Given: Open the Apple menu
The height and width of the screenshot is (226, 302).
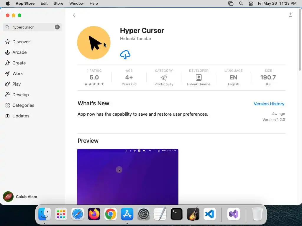Looking at the screenshot, I should point(8,4).
